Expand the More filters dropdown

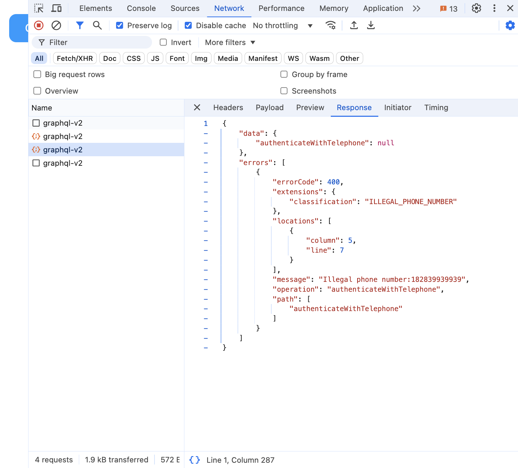(x=230, y=42)
